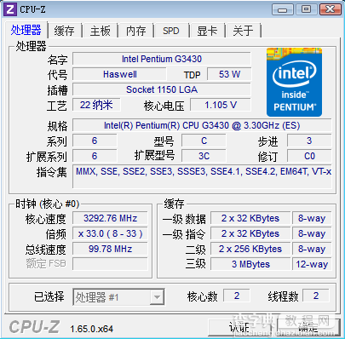Click the 修订 value C0
This screenshot has height=339, width=345.
click(x=309, y=156)
